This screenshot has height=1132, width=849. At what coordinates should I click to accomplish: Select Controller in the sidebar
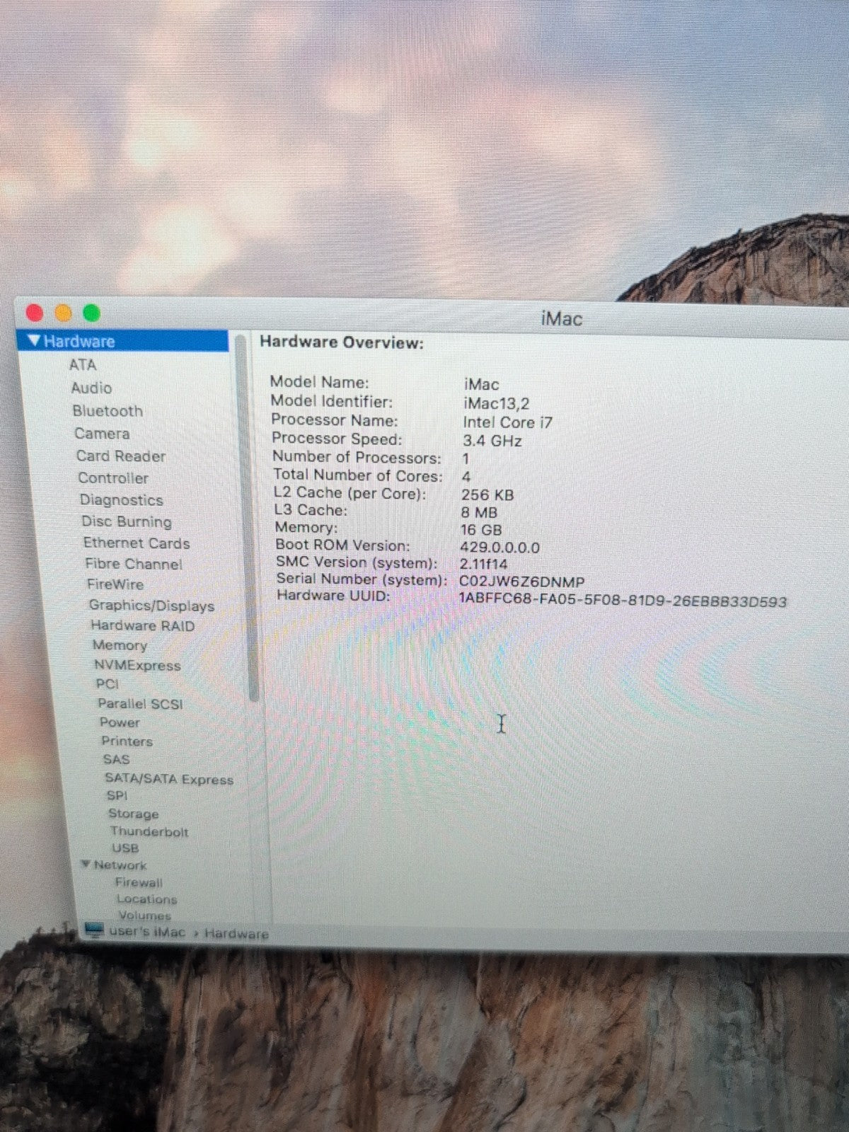(x=113, y=478)
